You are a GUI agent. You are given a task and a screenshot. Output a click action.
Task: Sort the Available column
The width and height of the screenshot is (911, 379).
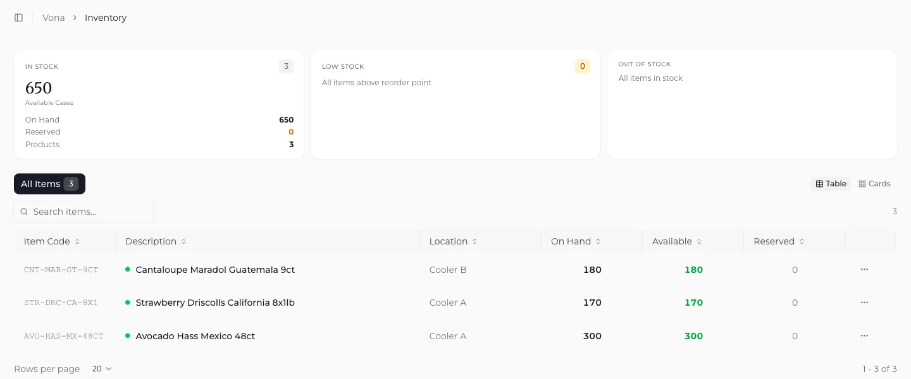[676, 241]
